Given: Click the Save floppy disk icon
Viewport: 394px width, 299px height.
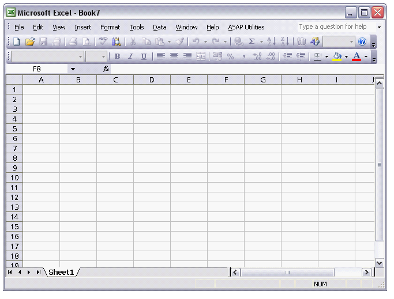Looking at the screenshot, I should [x=43, y=41].
